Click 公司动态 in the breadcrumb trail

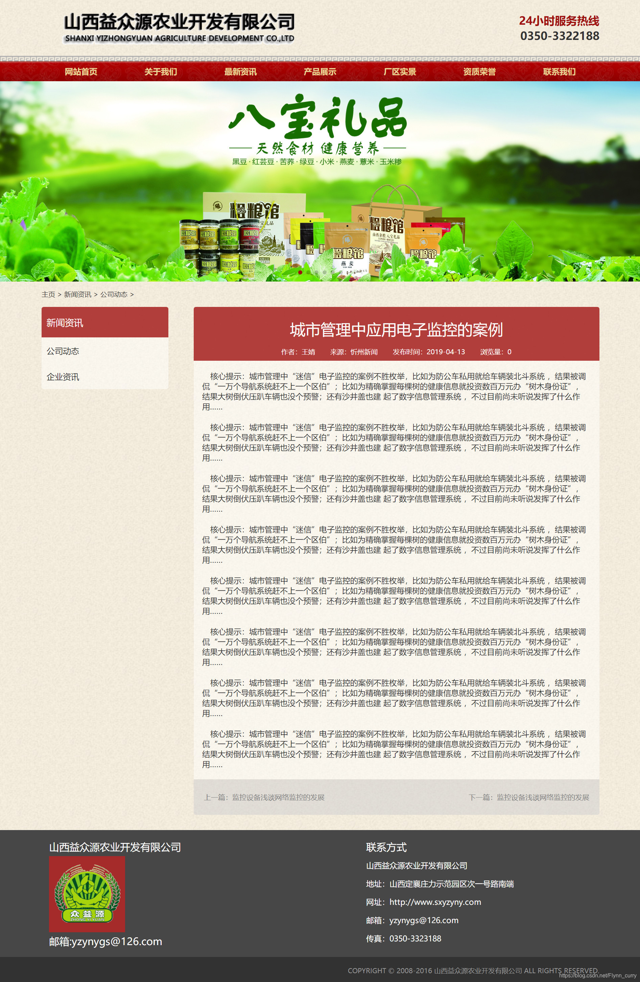coord(114,294)
